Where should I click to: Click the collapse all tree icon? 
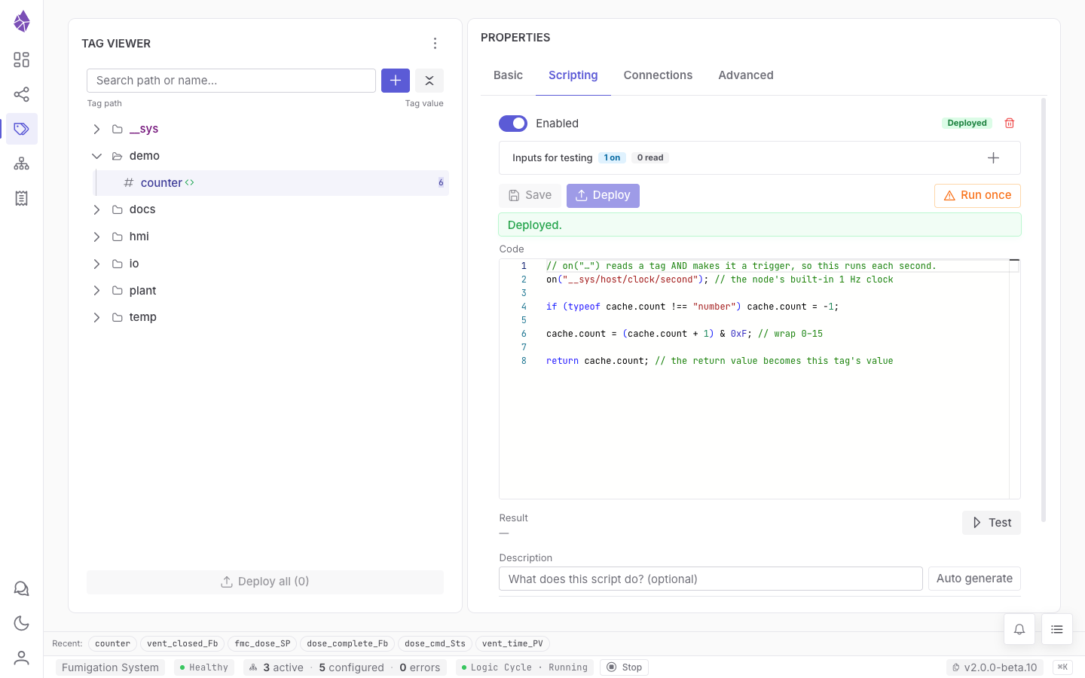(x=429, y=81)
